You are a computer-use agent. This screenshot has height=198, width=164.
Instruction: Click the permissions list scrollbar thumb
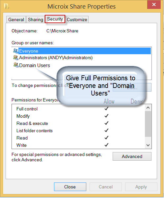click(148, 124)
